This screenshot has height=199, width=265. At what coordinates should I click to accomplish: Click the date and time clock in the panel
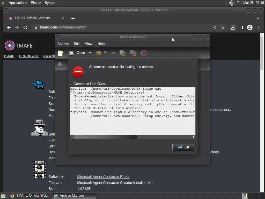tap(250, 3)
